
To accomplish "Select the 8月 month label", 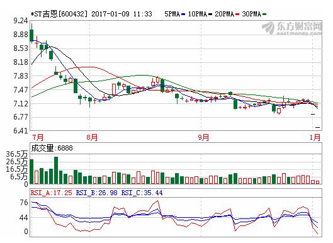I will (92, 137).
